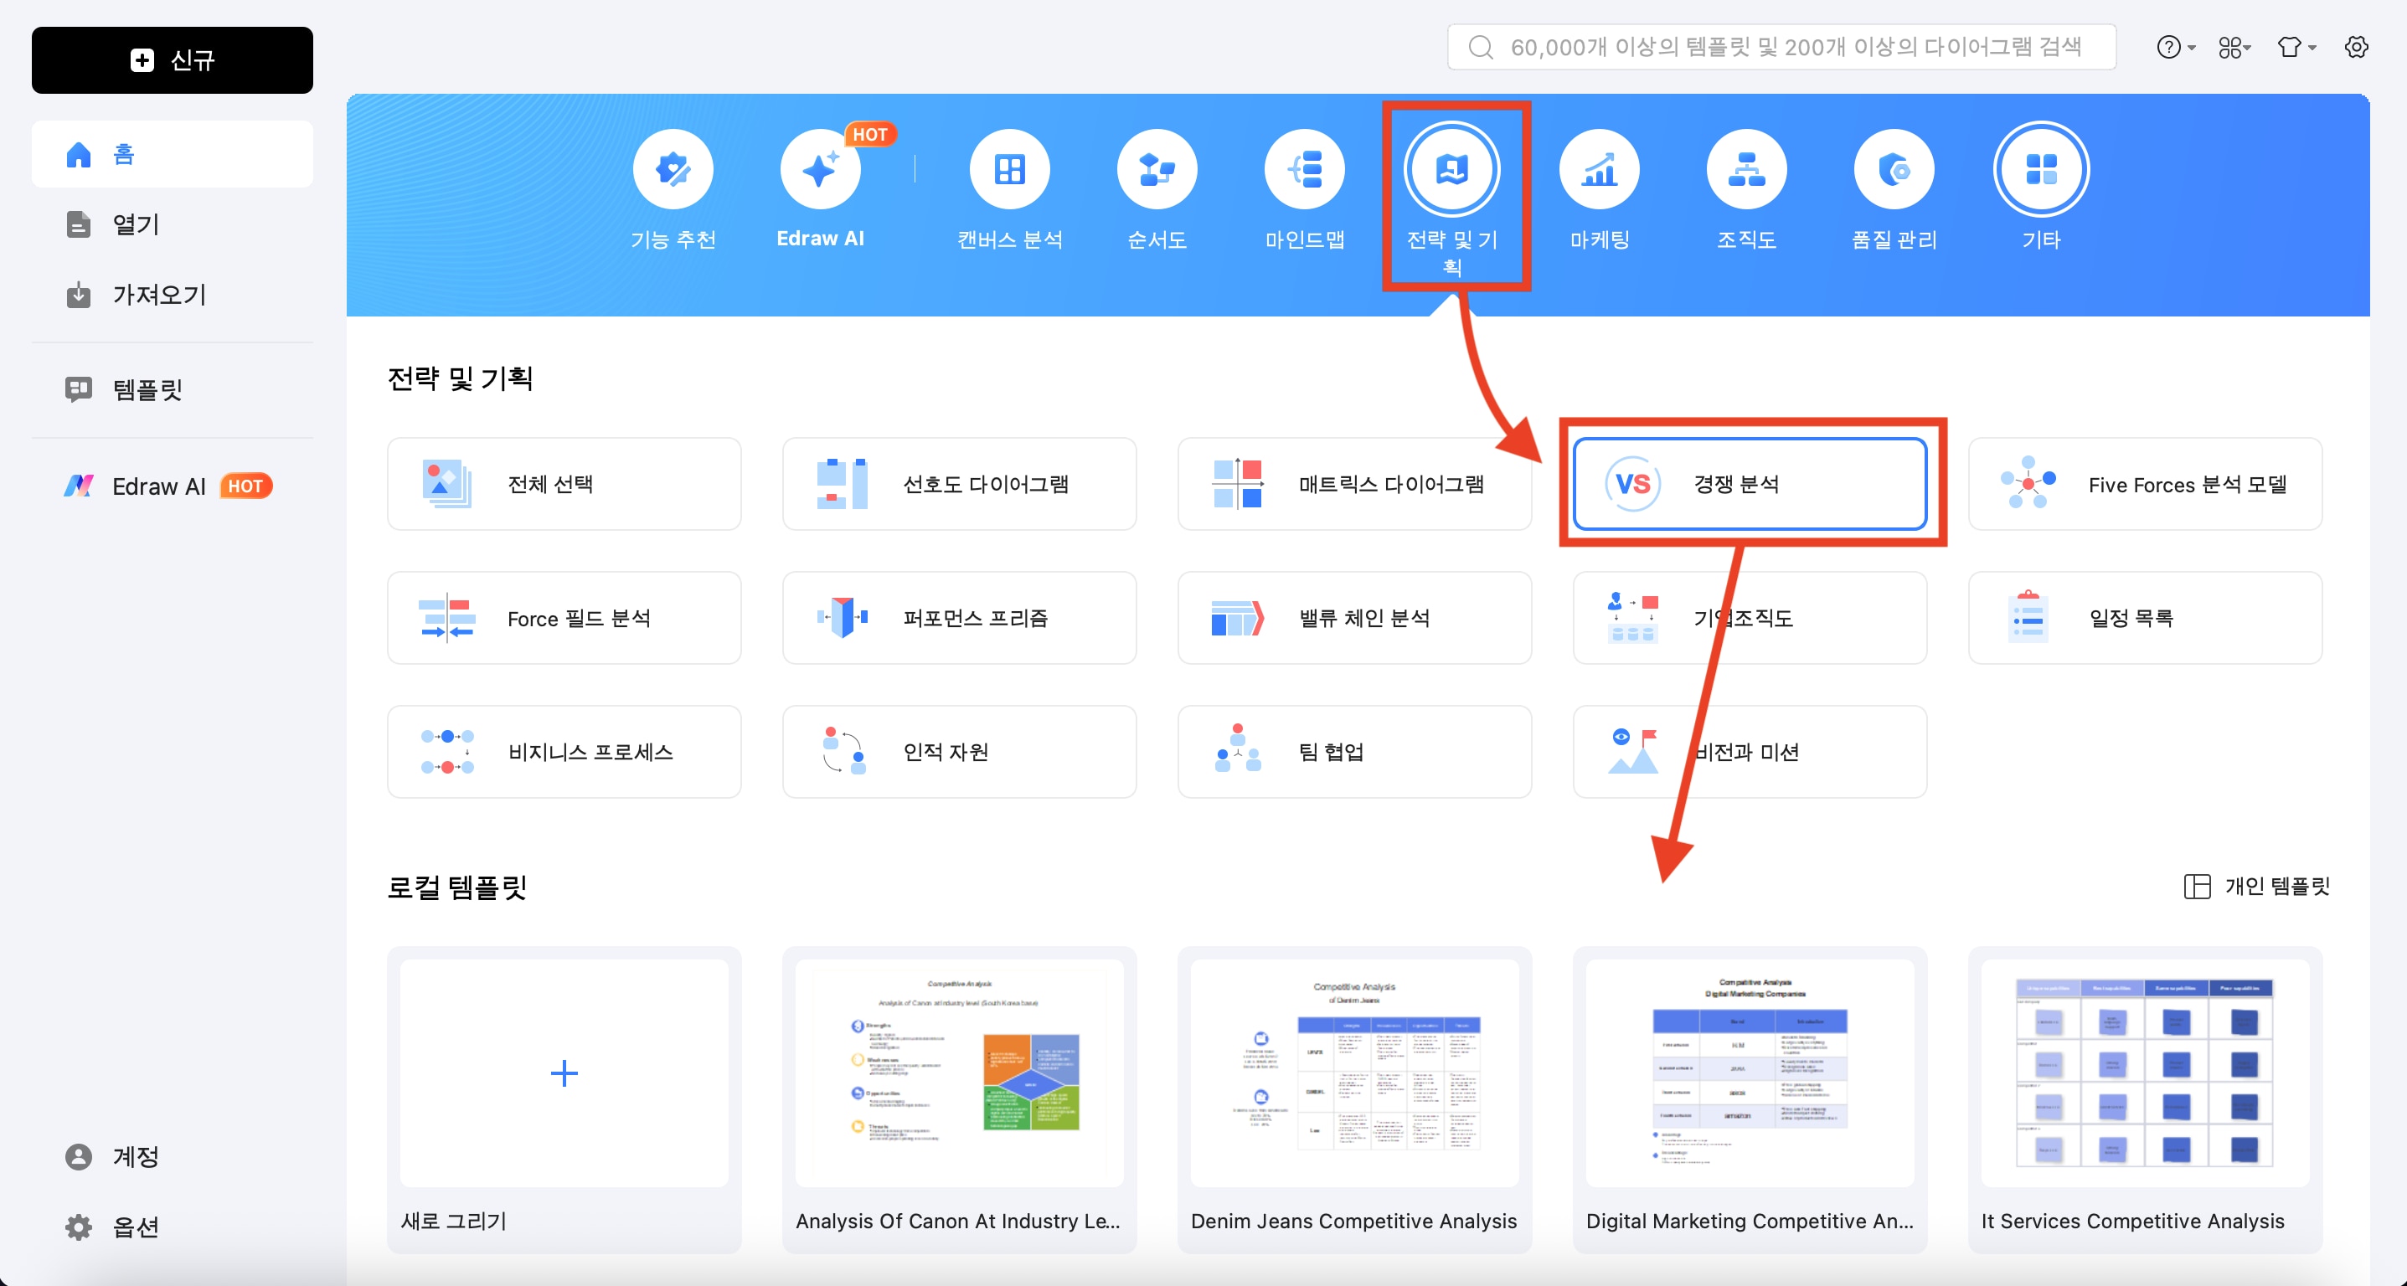Select the Edraw AI feature in the banner
This screenshot has height=1286, width=2407.
(x=821, y=169)
